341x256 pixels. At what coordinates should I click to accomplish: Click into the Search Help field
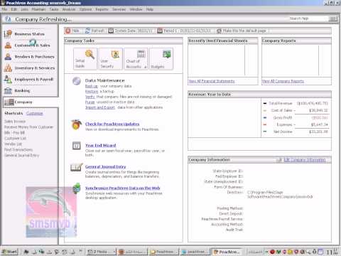[x=308, y=18]
